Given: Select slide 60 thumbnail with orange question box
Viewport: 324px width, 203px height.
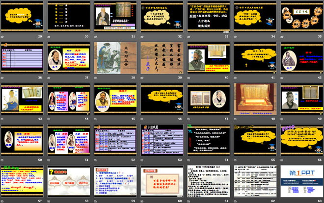Looking at the screenshot, I should coord(162,181).
